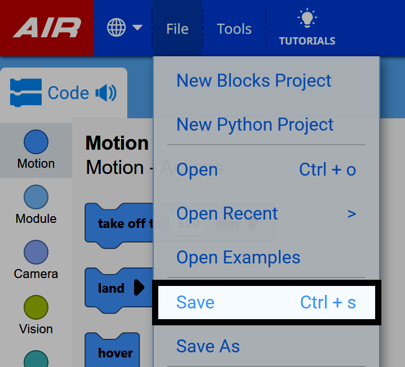Viewport: 405px width, 367px height.
Task: Toggle the speaker sound icon
Action: coord(106,93)
